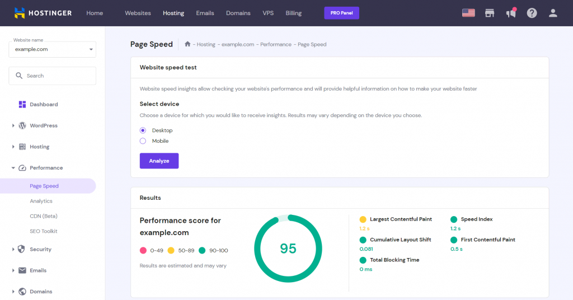This screenshot has height=300, width=573.
Task: Click the Dashboard grid icon
Action: coord(22,105)
